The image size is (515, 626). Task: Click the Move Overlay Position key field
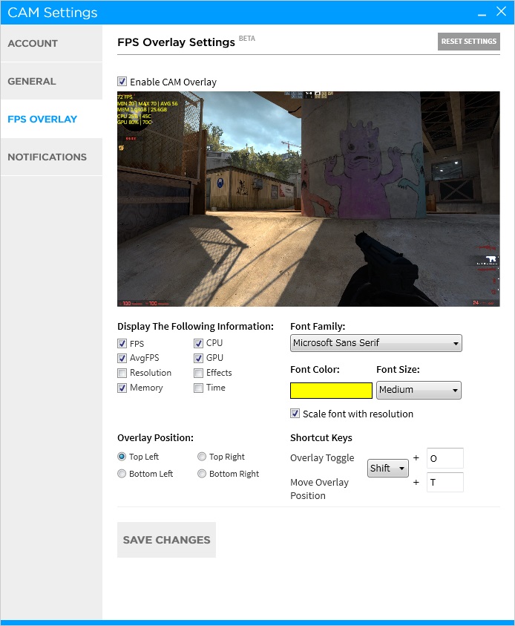(445, 482)
